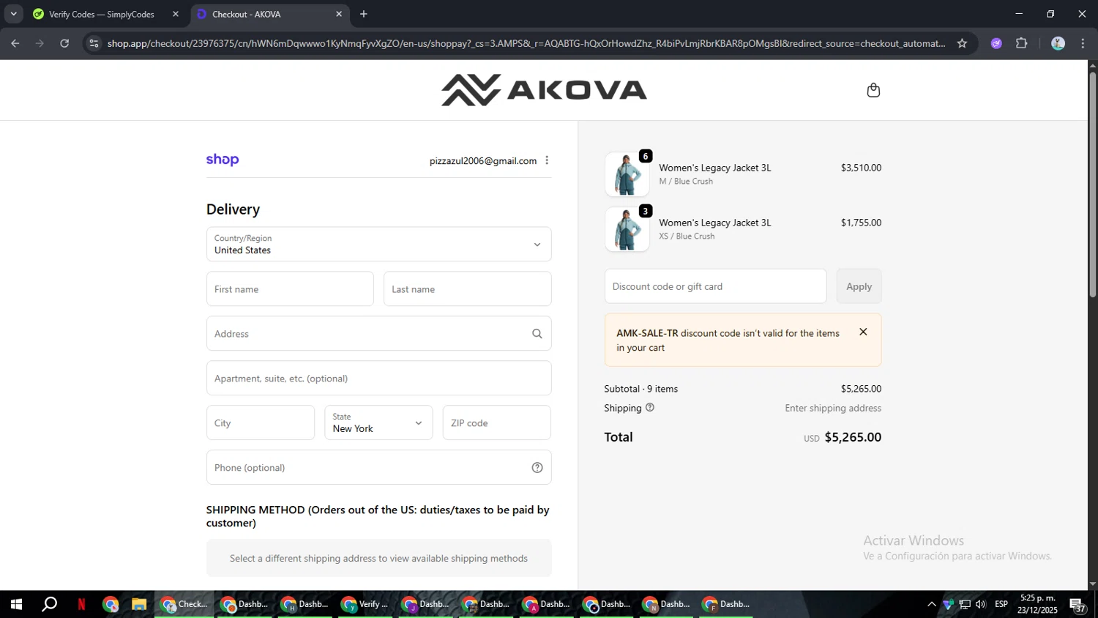Click the phone field help icon

pos(537,468)
